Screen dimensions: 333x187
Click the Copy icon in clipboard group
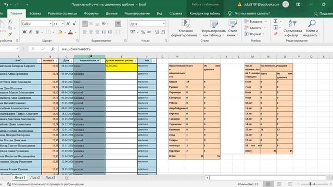coord(10,28)
